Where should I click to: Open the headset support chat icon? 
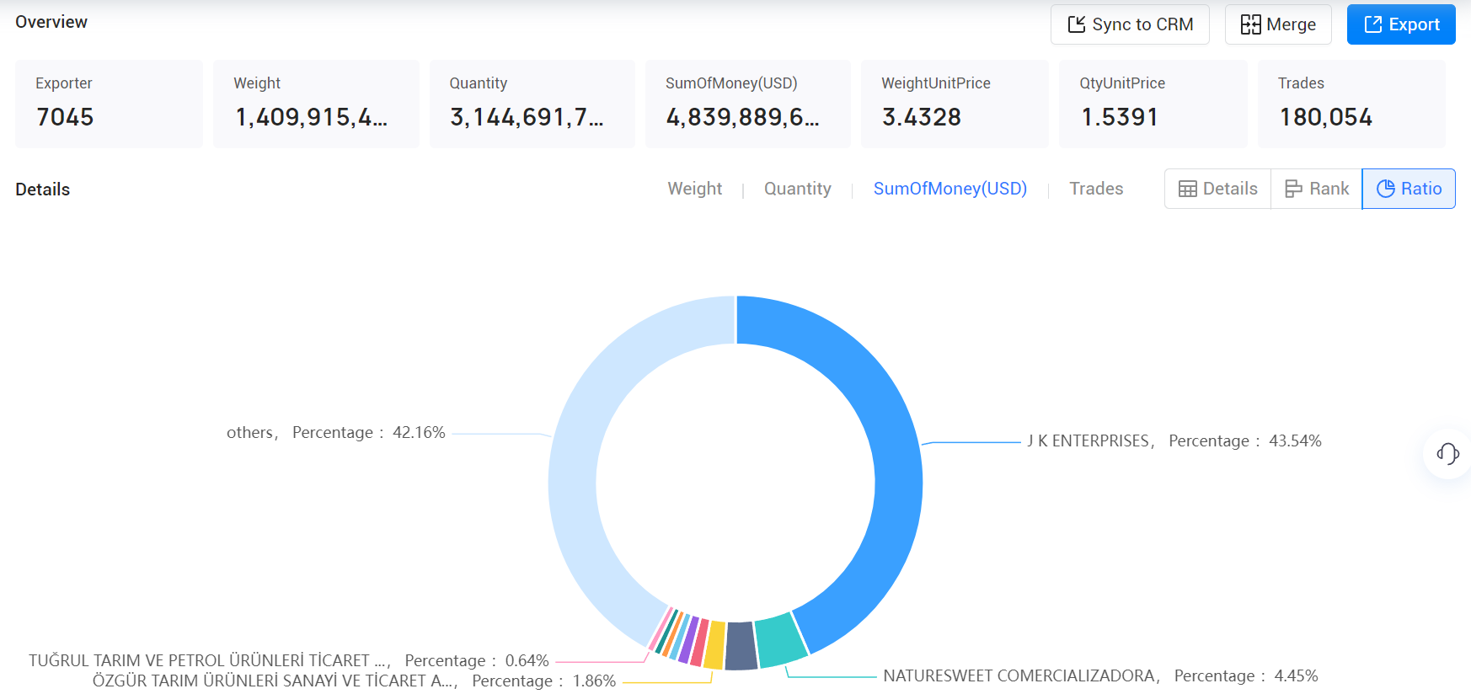[1447, 454]
